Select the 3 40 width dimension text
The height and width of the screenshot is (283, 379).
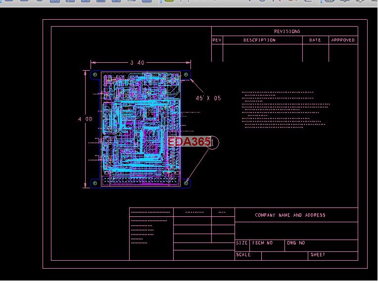137,63
